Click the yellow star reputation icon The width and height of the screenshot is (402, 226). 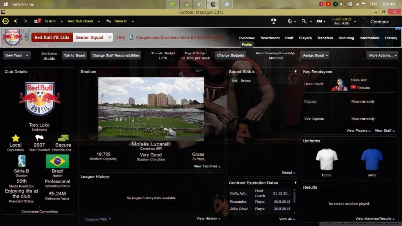click(16, 138)
